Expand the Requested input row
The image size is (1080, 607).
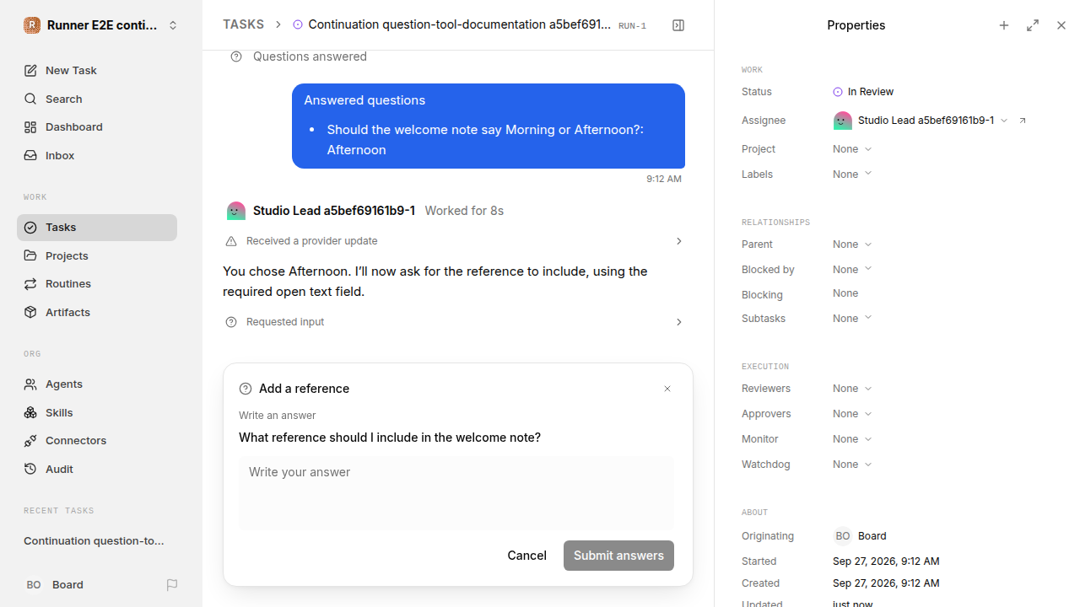coord(454,322)
